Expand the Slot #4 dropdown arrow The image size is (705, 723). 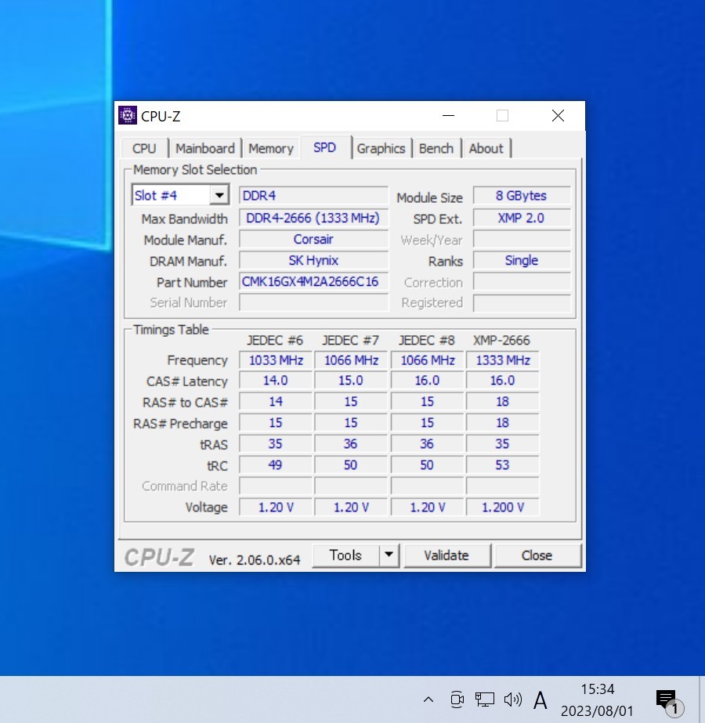click(x=219, y=195)
